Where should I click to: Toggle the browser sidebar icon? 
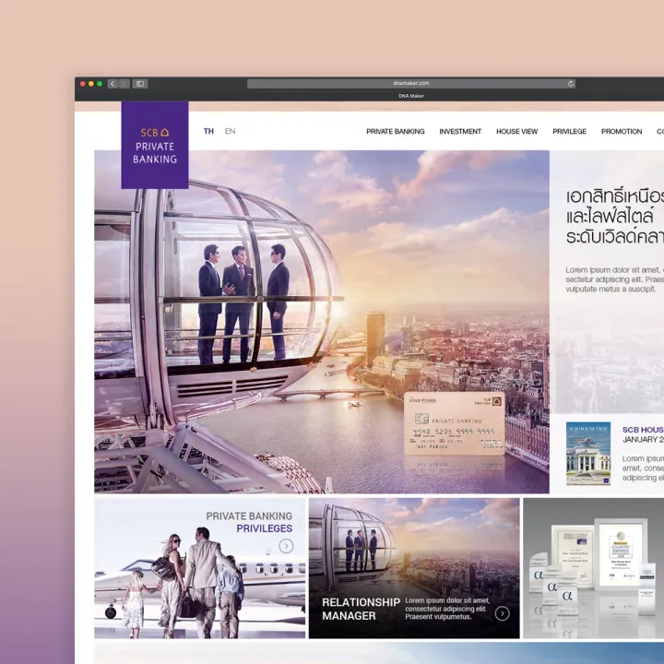point(140,84)
